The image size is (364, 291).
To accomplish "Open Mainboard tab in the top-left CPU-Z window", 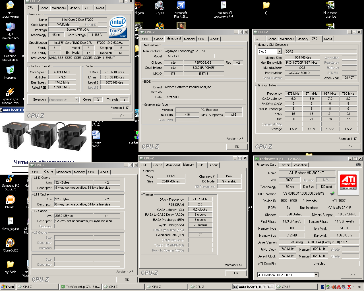I will coord(59,8).
